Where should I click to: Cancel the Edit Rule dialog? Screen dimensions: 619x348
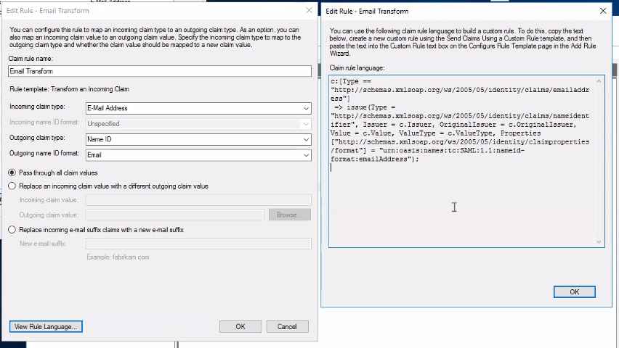tap(287, 326)
